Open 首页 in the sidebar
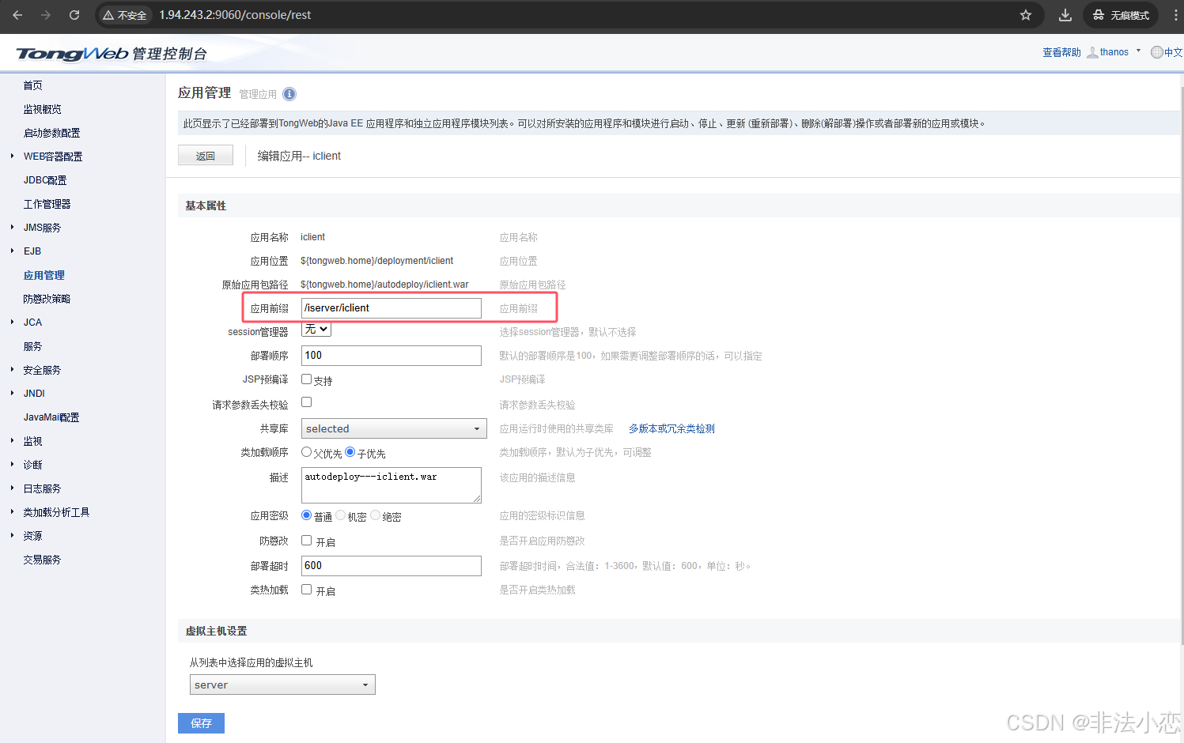 [x=33, y=85]
